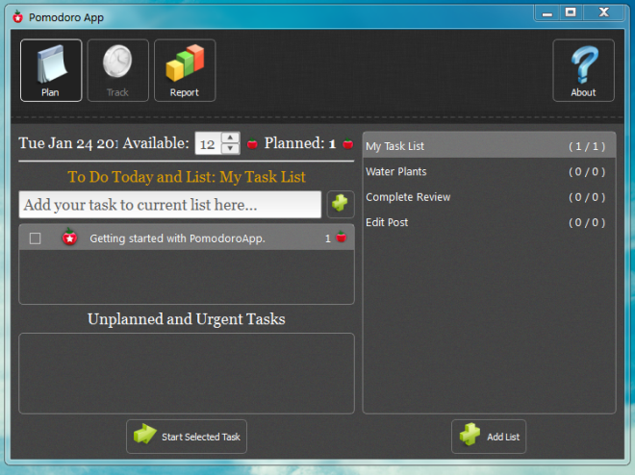Click the tomato icon next to Available
The height and width of the screenshot is (475, 635).
pyautogui.click(x=252, y=143)
